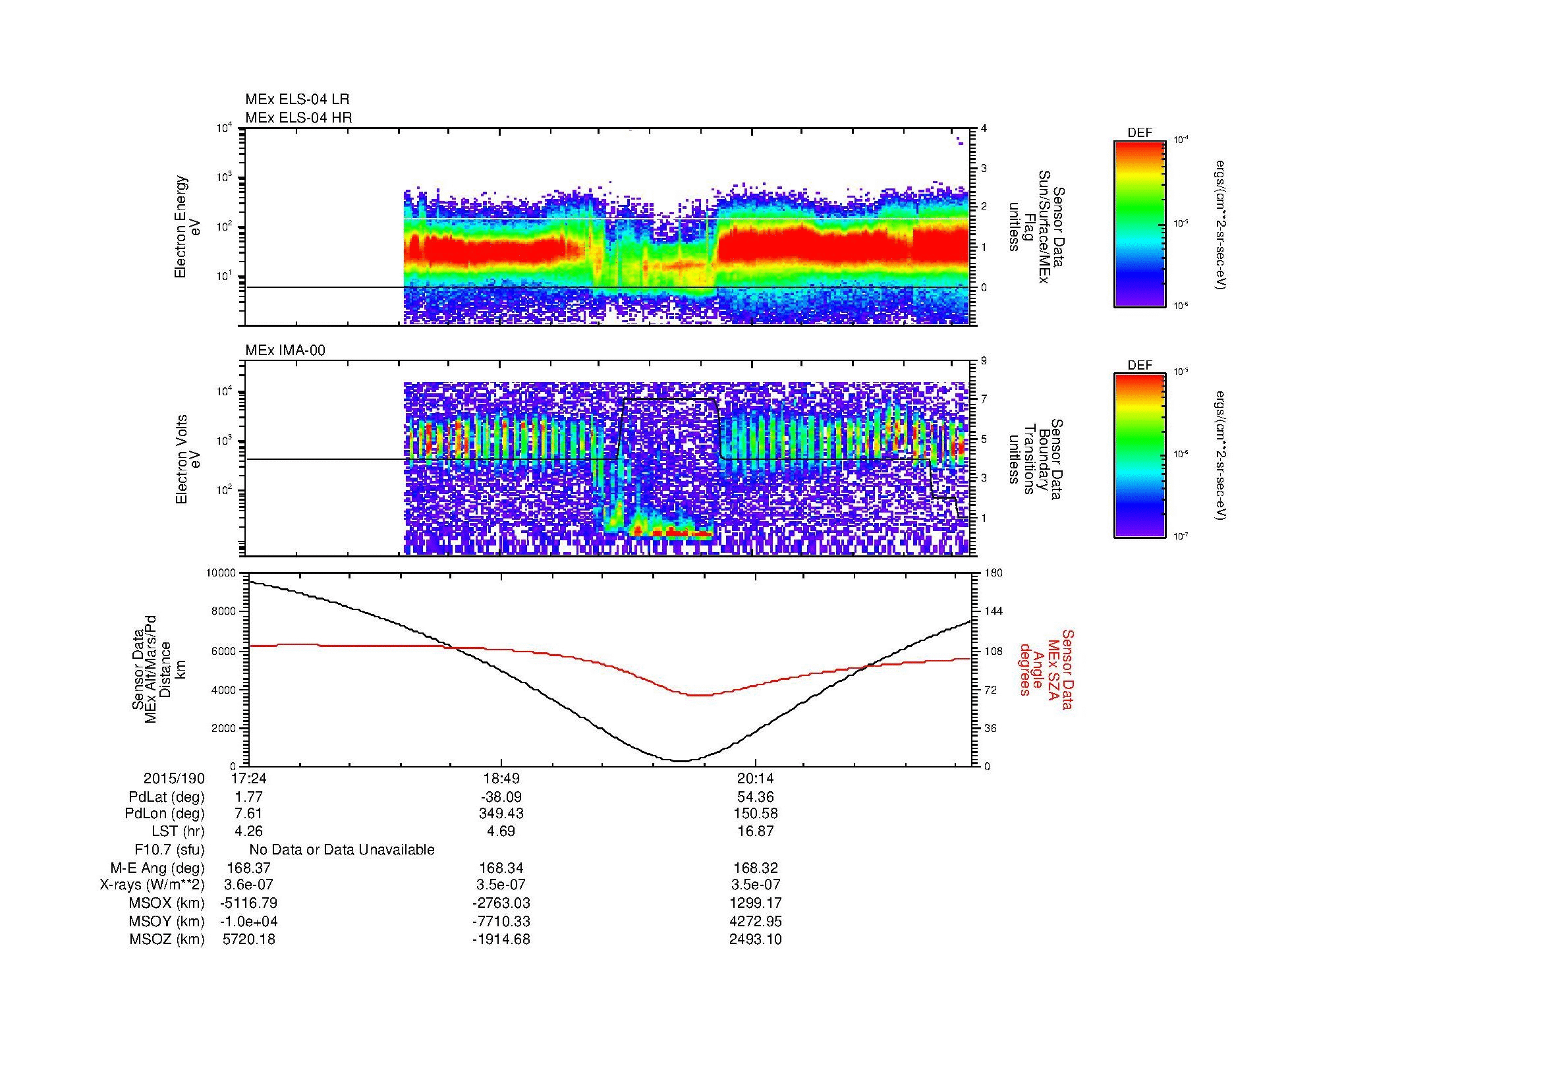
Task: Click MSOX value '-5116.79'
Action: 248,903
